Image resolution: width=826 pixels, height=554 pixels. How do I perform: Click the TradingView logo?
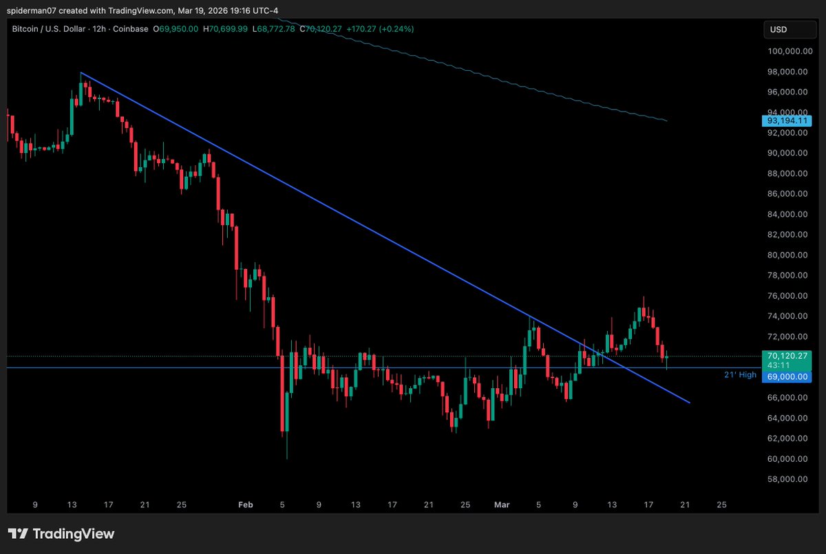[61, 533]
